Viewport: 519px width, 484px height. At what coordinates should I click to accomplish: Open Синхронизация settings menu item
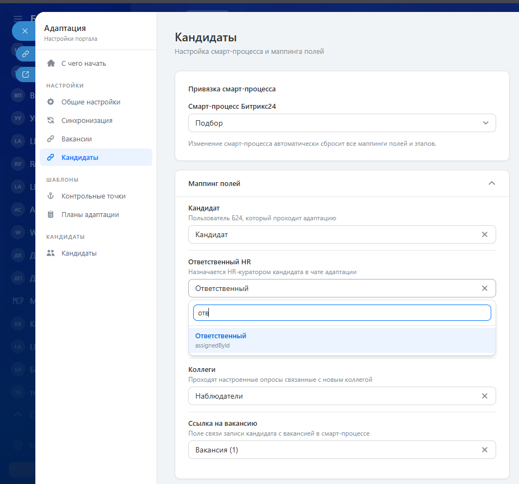(x=87, y=121)
